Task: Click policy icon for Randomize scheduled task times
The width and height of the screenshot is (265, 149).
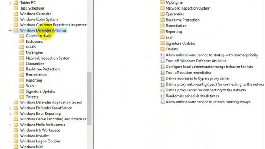Action: 162,96
